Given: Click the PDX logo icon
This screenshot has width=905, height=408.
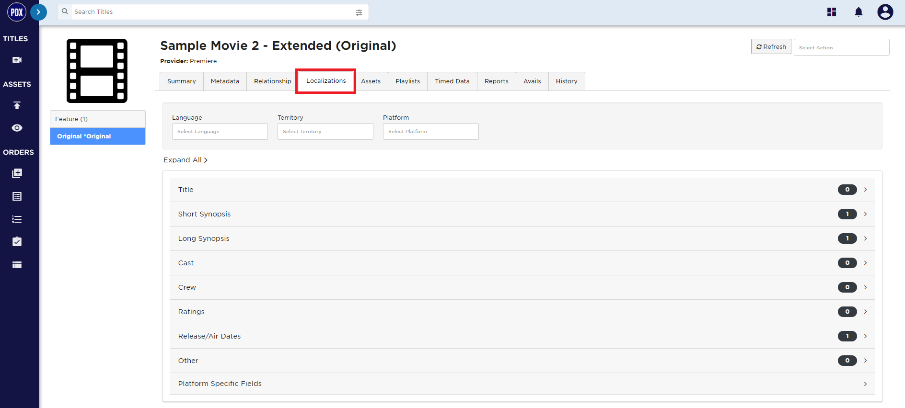Looking at the screenshot, I should (17, 12).
